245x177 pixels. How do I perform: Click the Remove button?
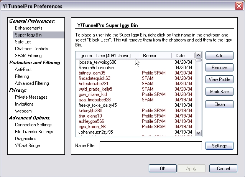tap(219, 68)
